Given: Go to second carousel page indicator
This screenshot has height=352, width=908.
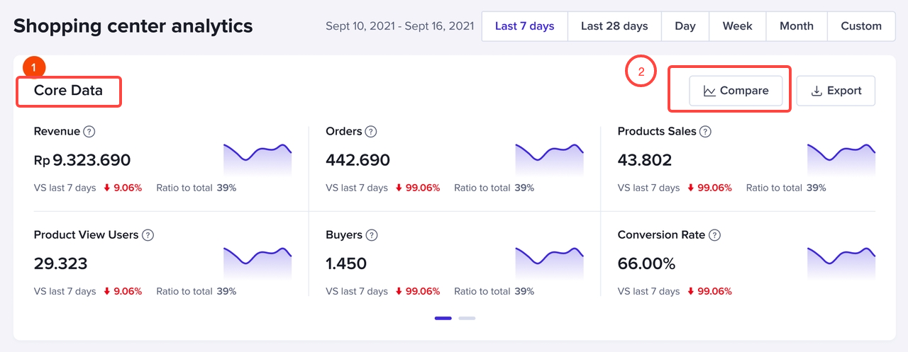Looking at the screenshot, I should (x=467, y=318).
